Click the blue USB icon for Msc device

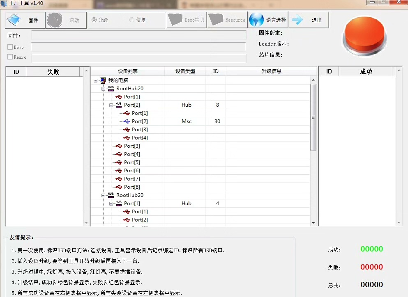pyautogui.click(x=127, y=121)
